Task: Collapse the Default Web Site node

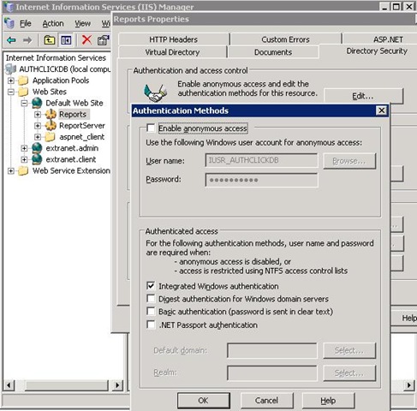Action: point(24,103)
